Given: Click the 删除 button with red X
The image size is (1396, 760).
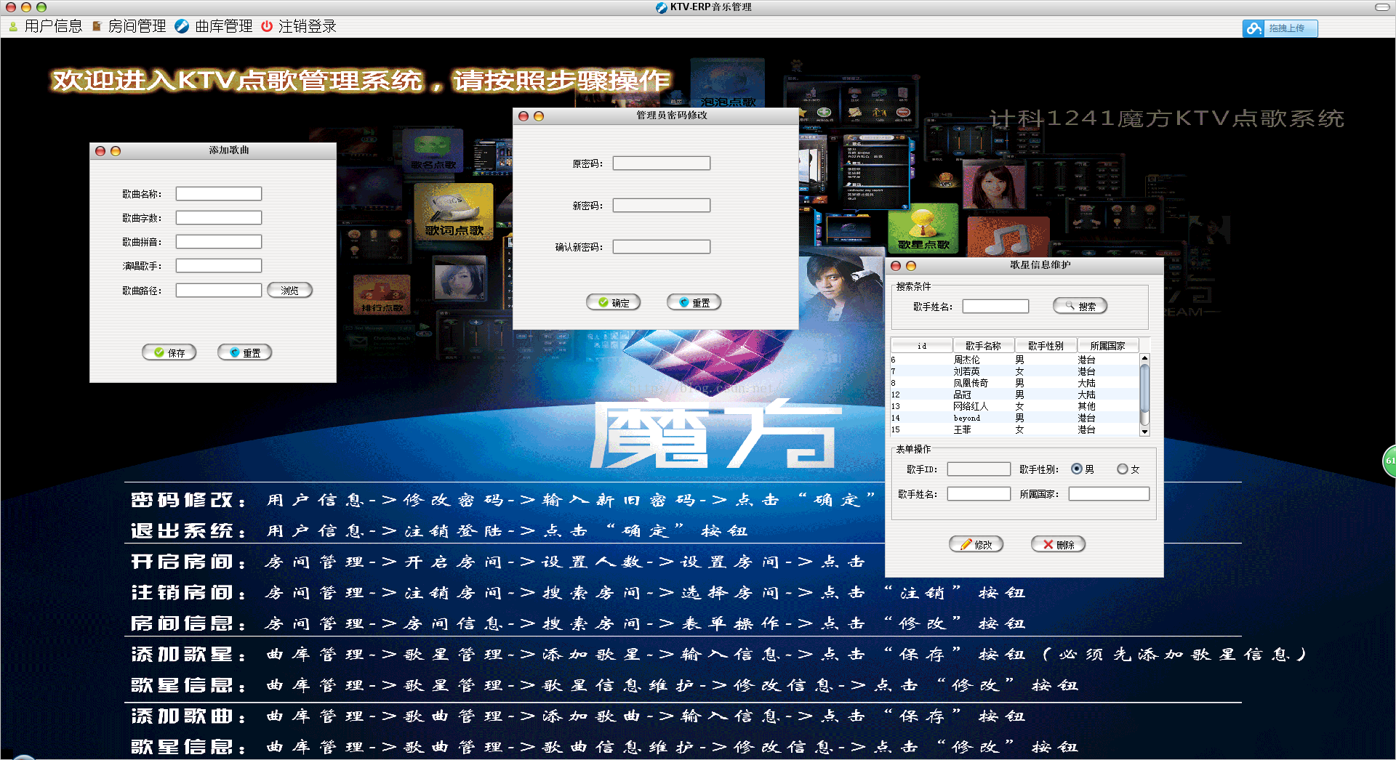Looking at the screenshot, I should click(x=1059, y=544).
